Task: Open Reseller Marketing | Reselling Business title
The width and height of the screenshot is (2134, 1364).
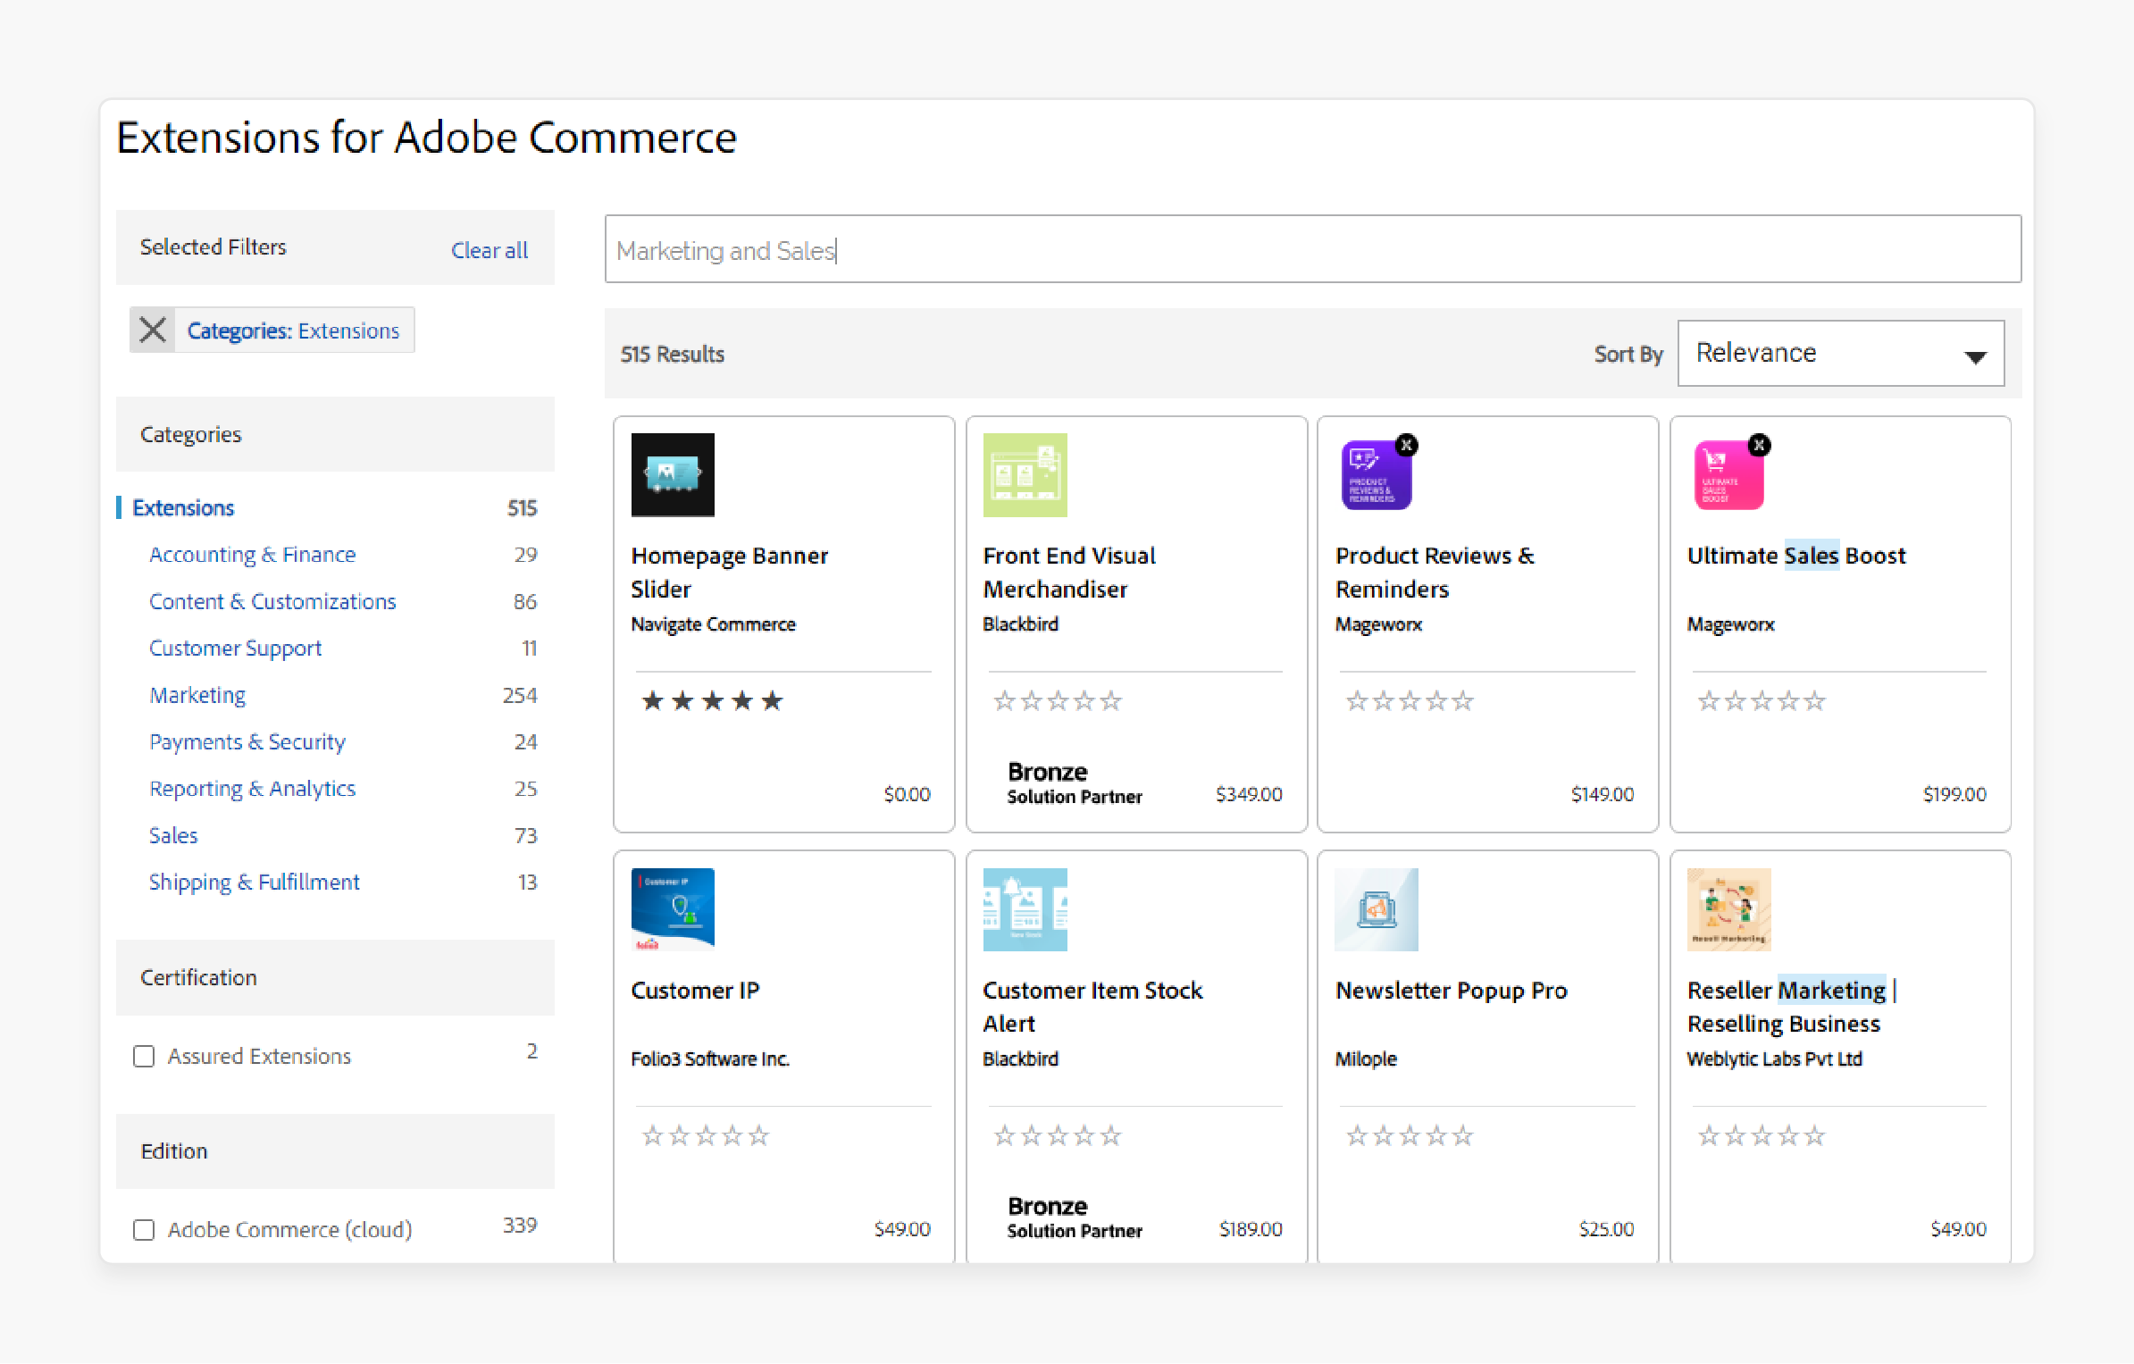Action: coord(1792,1007)
